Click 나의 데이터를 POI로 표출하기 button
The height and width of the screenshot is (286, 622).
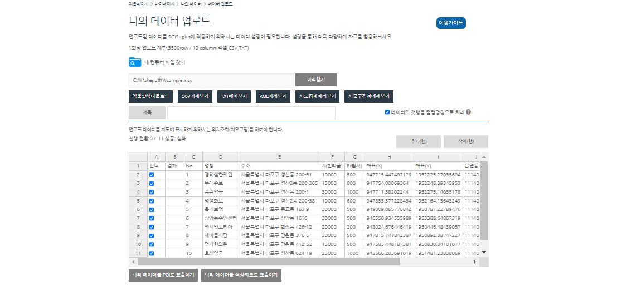[x=163, y=275]
